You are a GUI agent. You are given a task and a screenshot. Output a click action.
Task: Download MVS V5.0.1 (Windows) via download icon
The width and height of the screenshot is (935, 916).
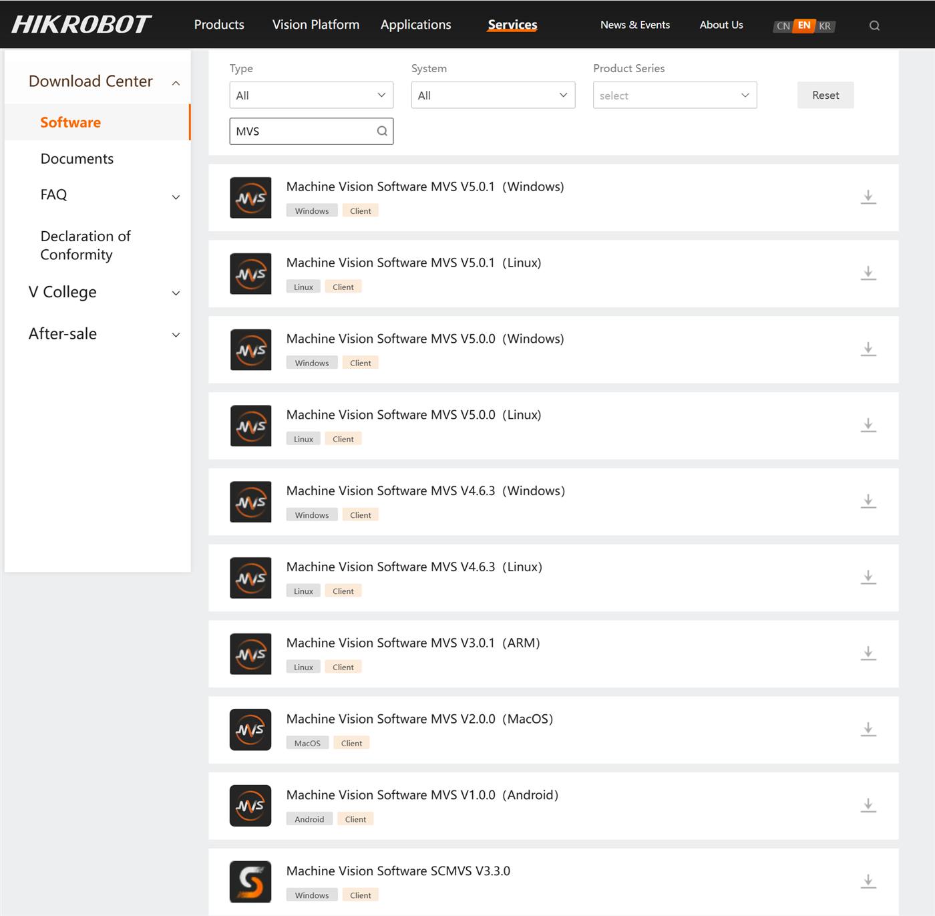coord(868,197)
